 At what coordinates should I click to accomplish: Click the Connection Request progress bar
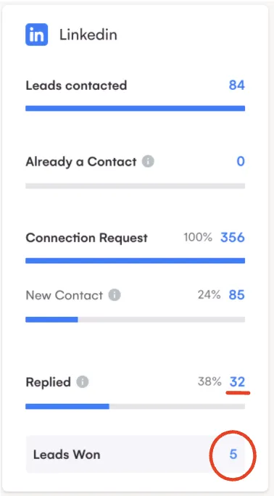(x=136, y=260)
